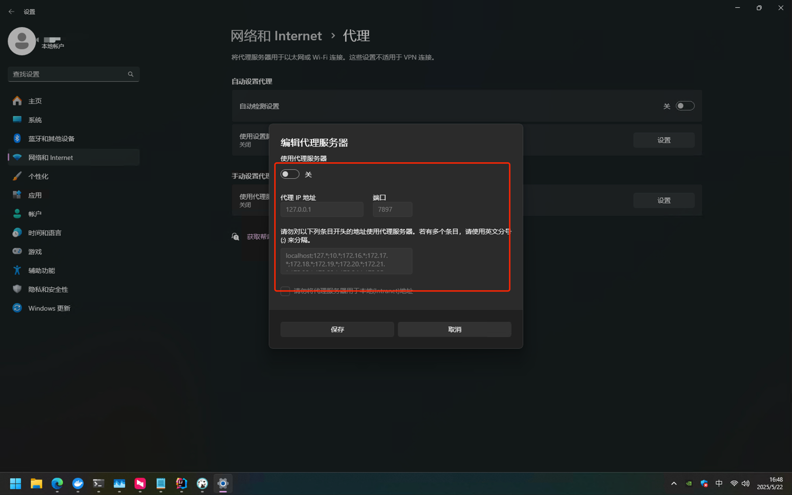Open 主页 home in sidebar
The width and height of the screenshot is (792, 495).
35,101
